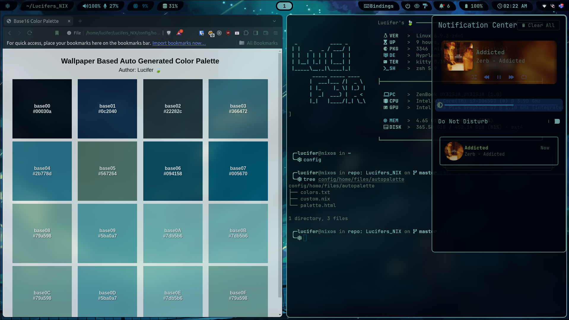Image resolution: width=569 pixels, height=320 pixels.
Task: Open the Brave Wallet icon
Action: pos(266,33)
